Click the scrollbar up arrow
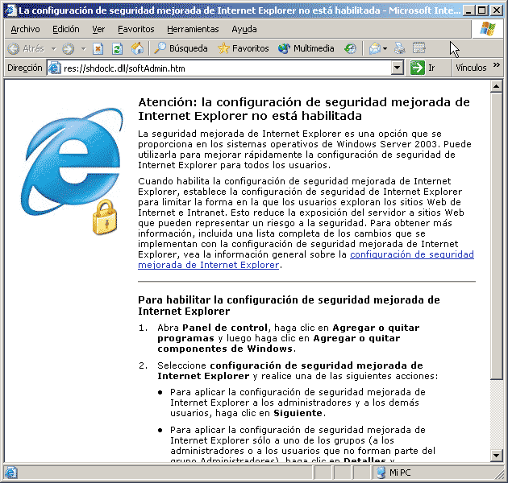508x483 pixels. 496,86
